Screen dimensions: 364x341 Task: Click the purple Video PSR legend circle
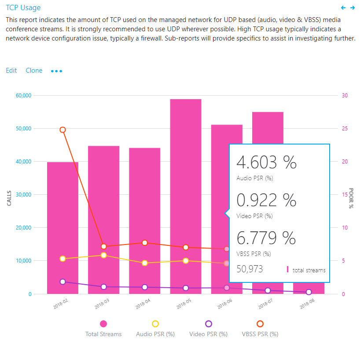click(208, 323)
